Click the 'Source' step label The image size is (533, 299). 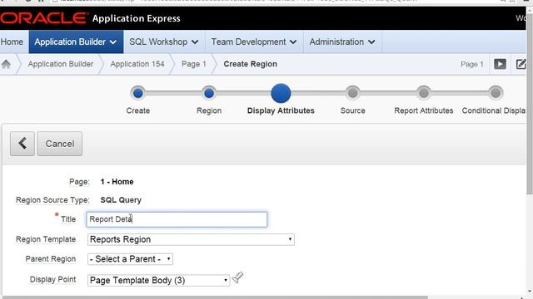click(353, 110)
